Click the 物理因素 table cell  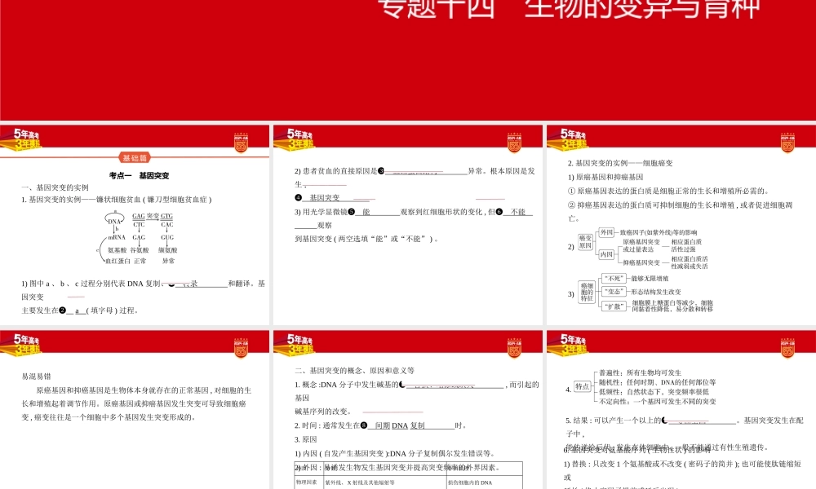pos(304,482)
